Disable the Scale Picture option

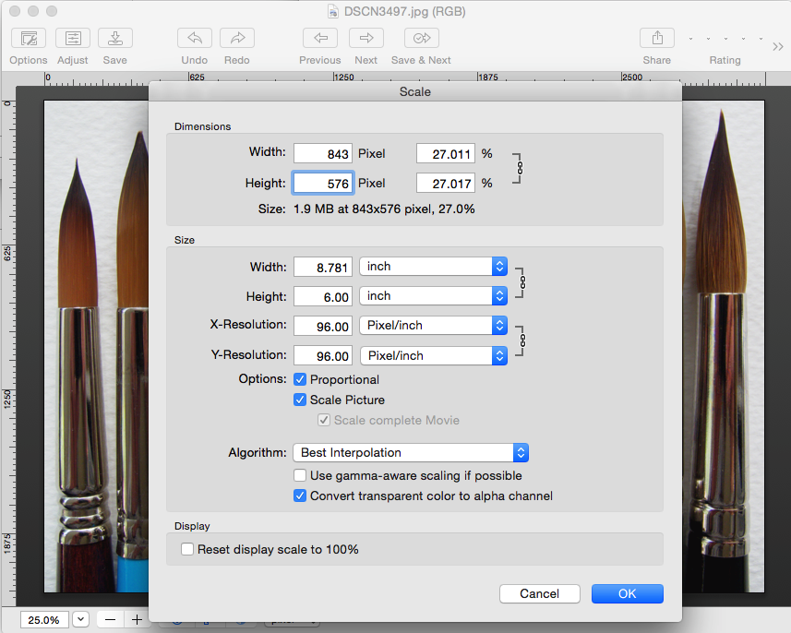pyautogui.click(x=300, y=400)
